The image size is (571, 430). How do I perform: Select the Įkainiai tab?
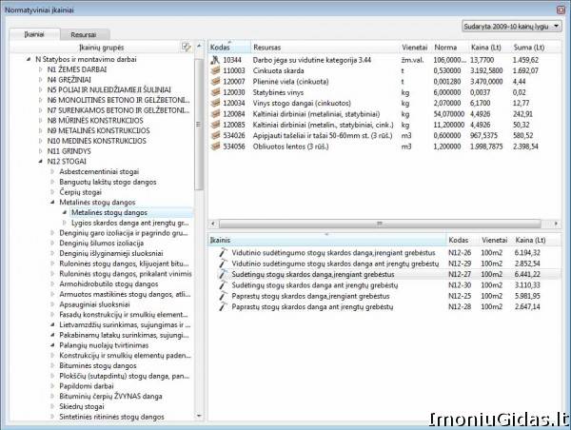click(x=34, y=33)
